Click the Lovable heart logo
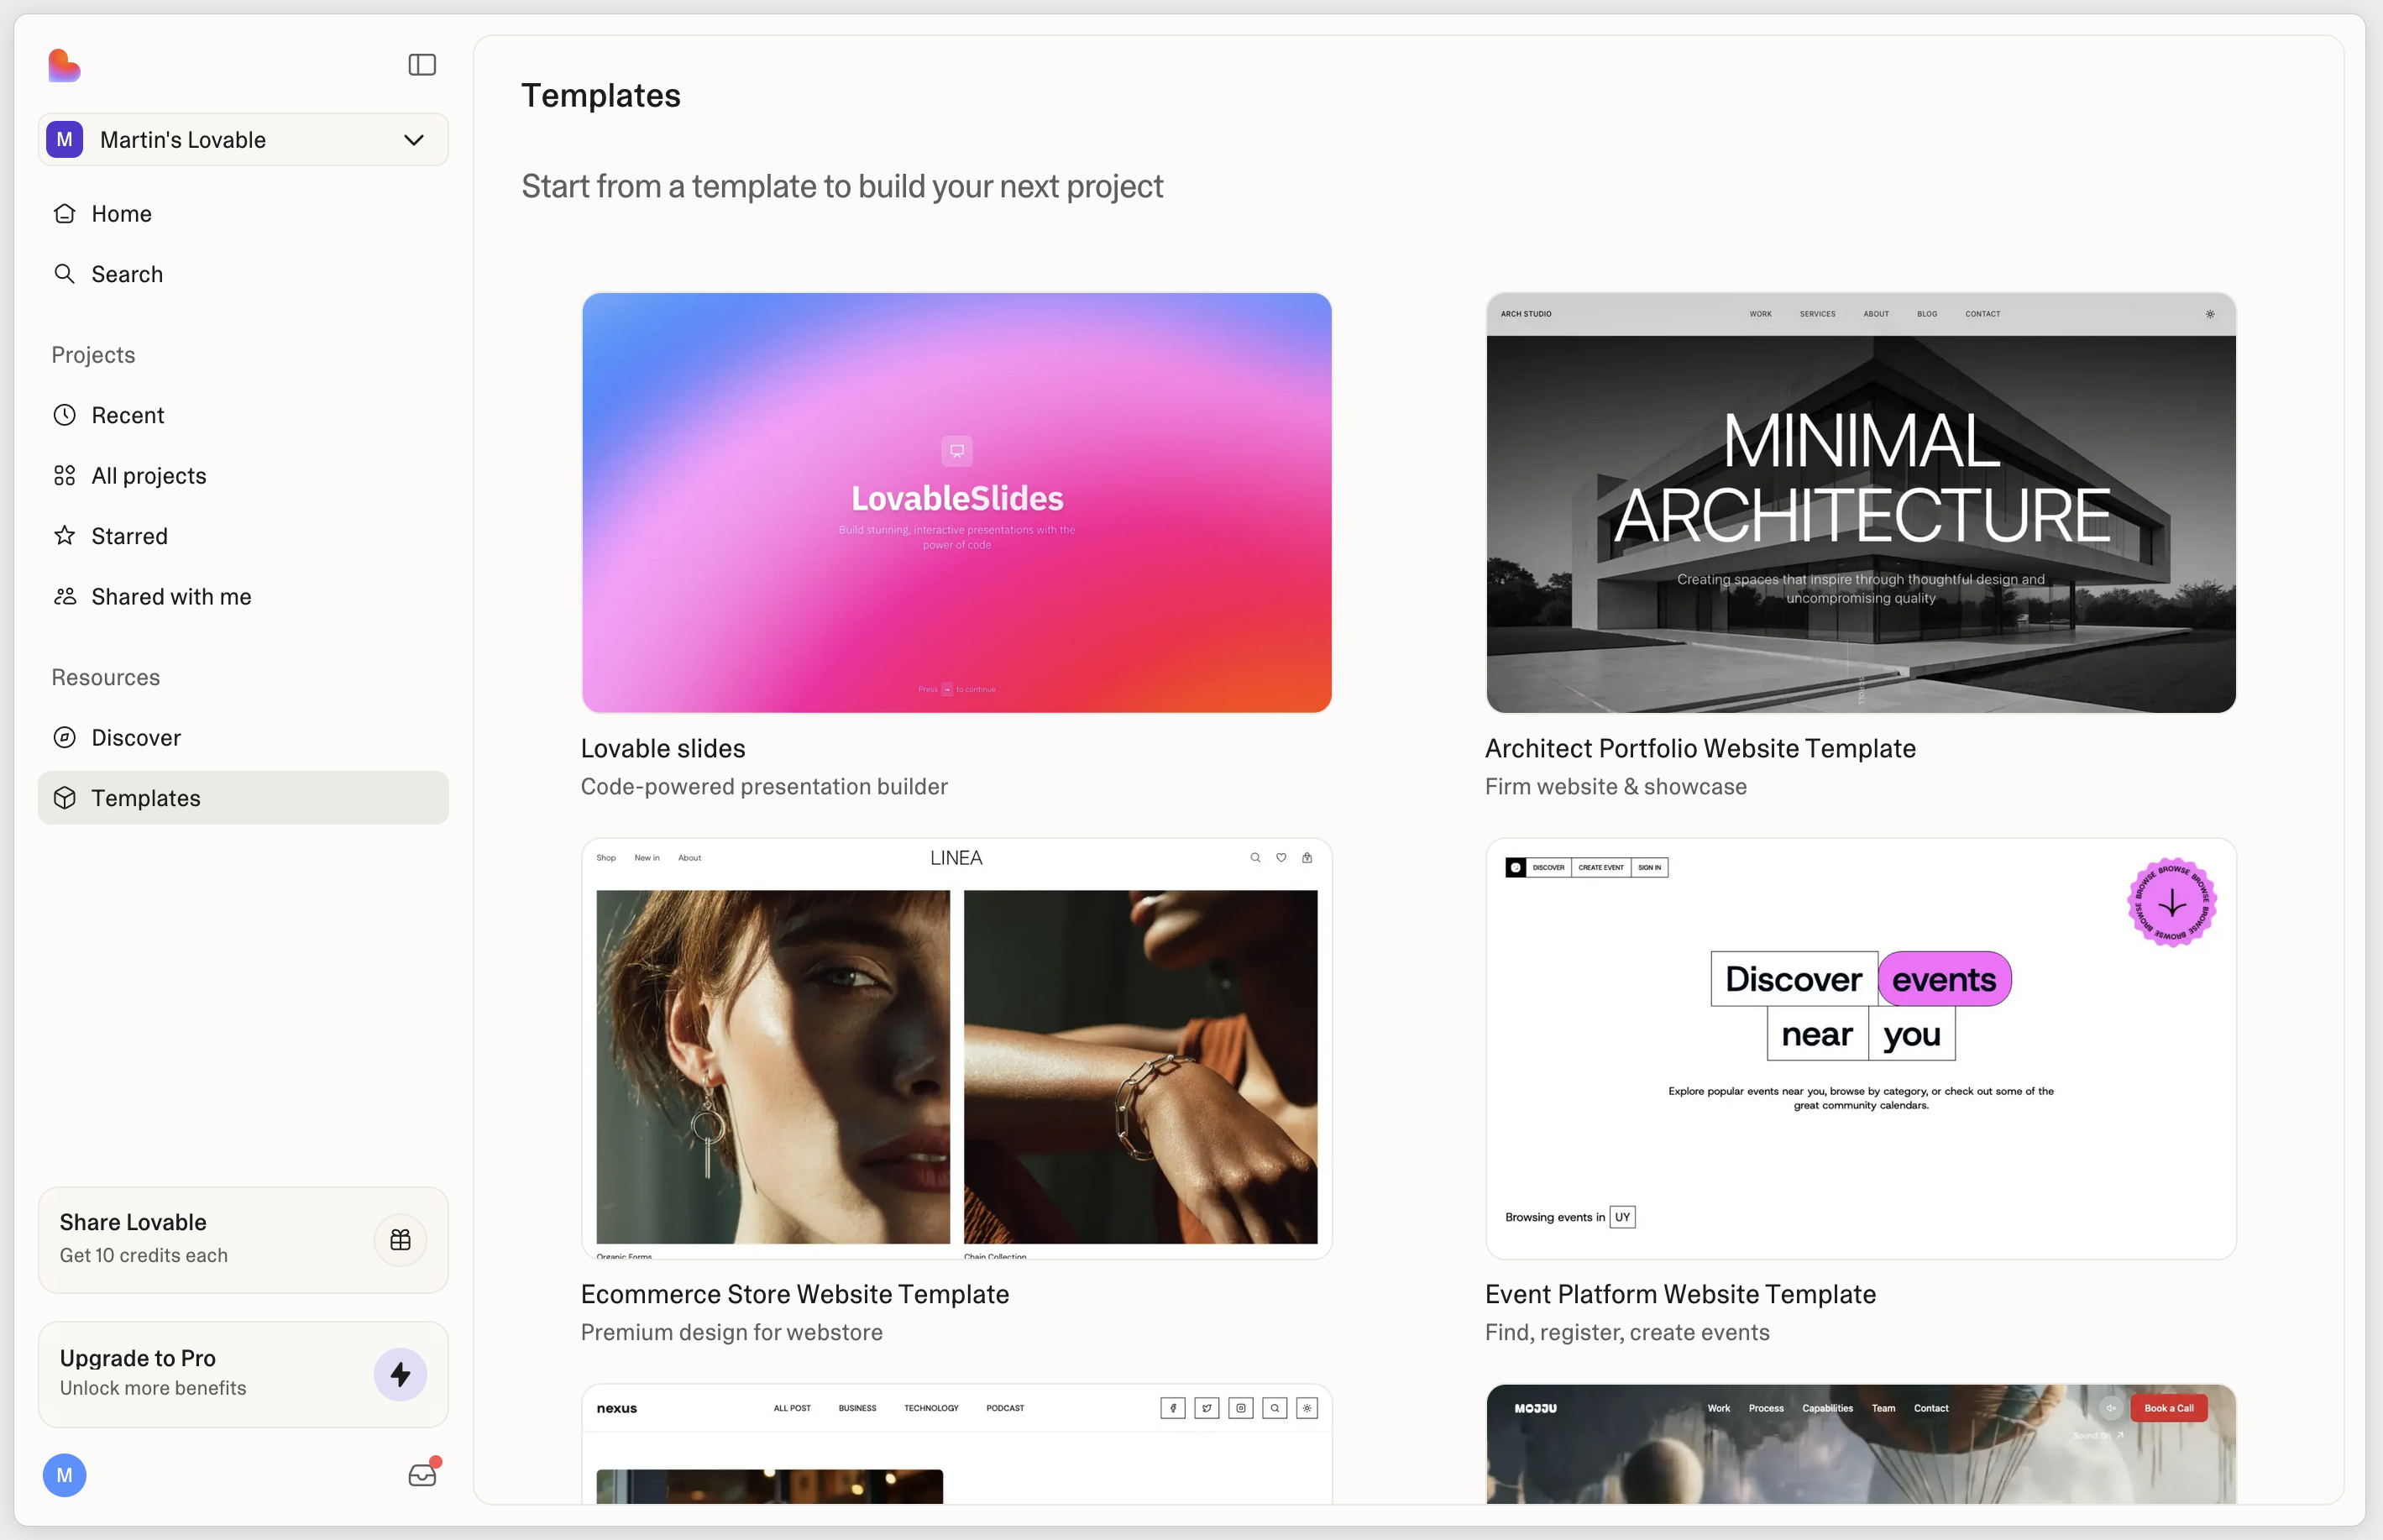2383x1540 pixels. pyautogui.click(x=64, y=66)
